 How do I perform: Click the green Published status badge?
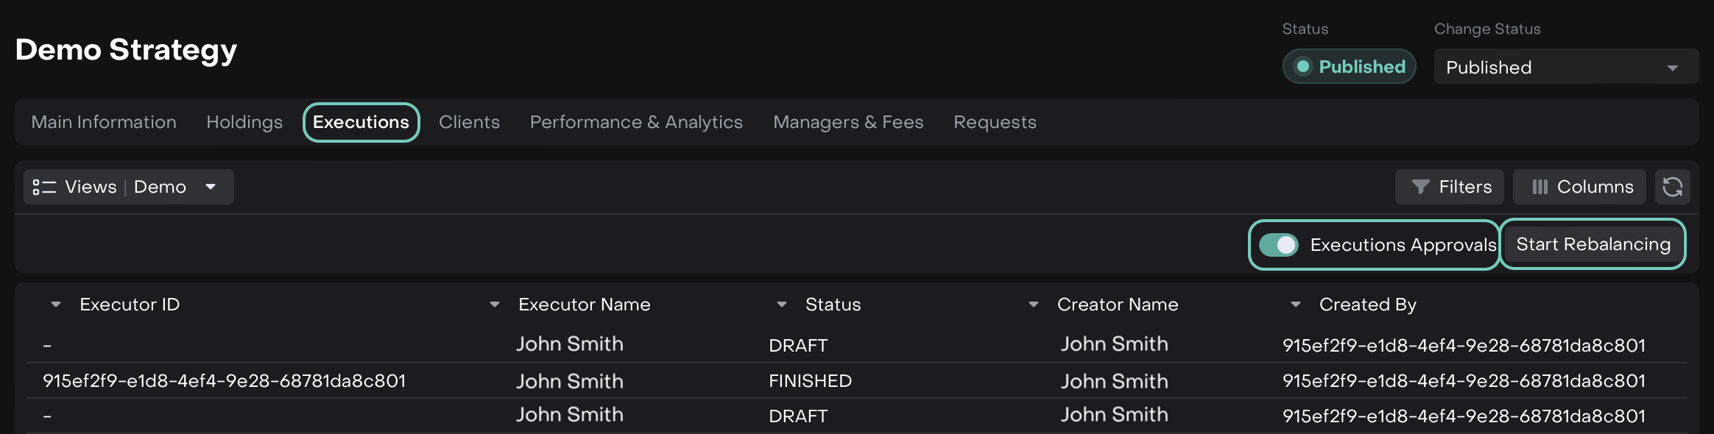[x=1349, y=67]
